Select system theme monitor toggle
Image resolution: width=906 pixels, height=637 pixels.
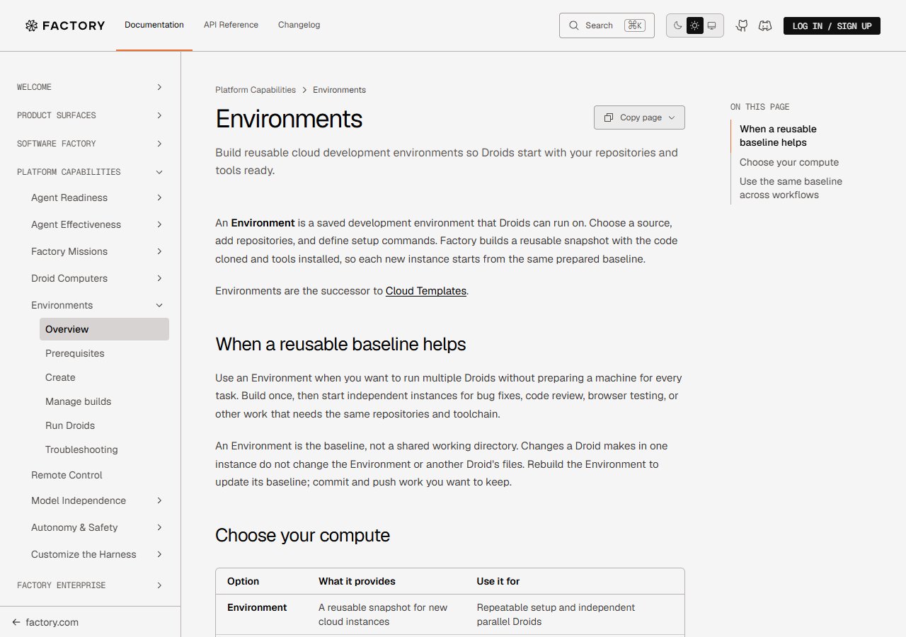tap(712, 25)
